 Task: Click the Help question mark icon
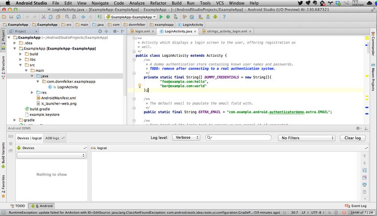click(224, 17)
